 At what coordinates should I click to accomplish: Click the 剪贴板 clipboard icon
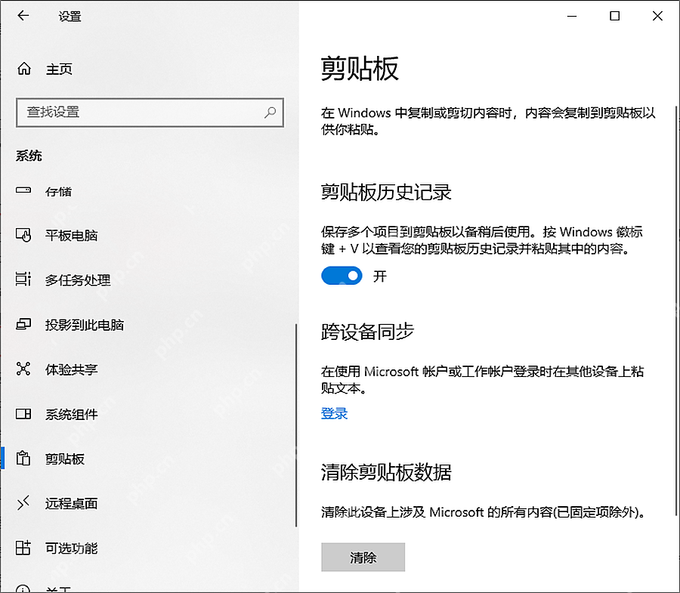pyautogui.click(x=23, y=459)
